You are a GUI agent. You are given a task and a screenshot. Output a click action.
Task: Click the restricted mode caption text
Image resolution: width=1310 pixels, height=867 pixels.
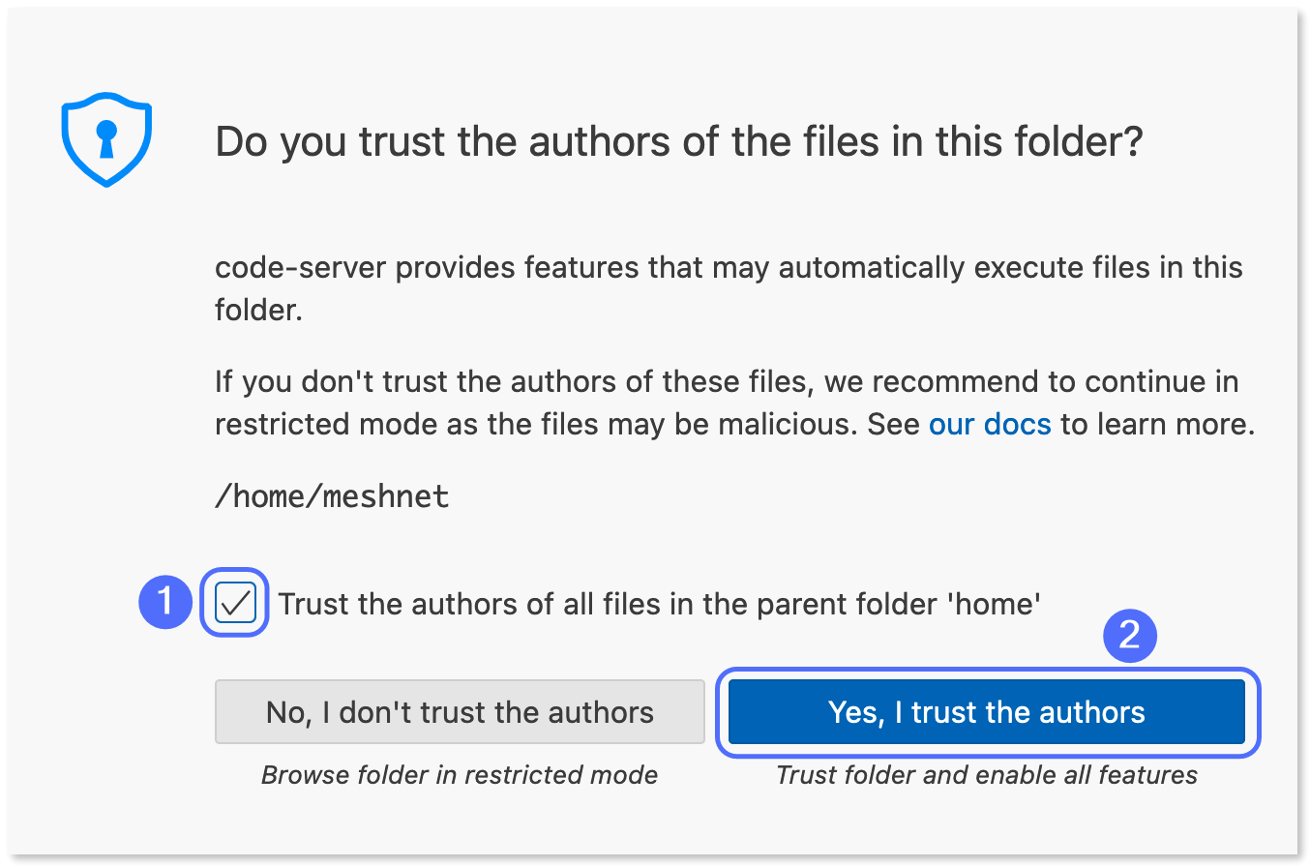tap(460, 774)
